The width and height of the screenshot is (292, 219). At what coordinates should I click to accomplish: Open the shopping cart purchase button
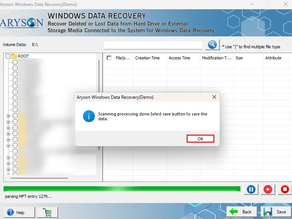click(x=47, y=212)
